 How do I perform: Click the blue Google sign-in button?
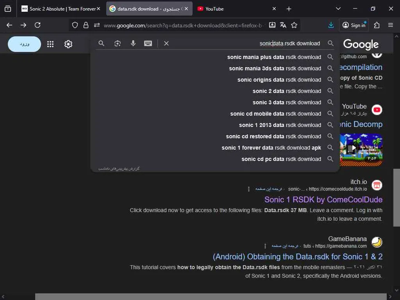(x=25, y=44)
